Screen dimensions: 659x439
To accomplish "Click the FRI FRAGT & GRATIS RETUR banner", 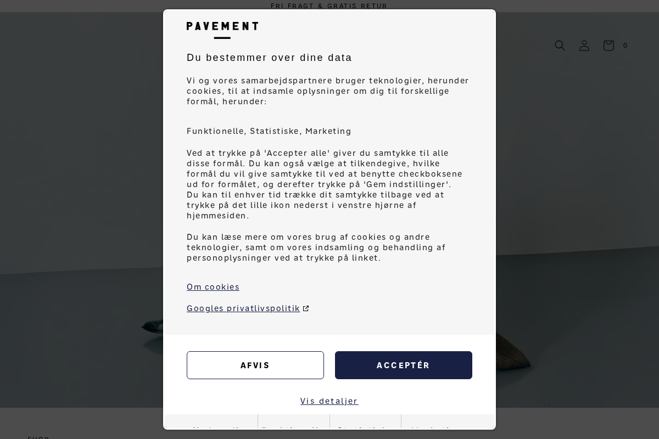I will pyautogui.click(x=329, y=6).
